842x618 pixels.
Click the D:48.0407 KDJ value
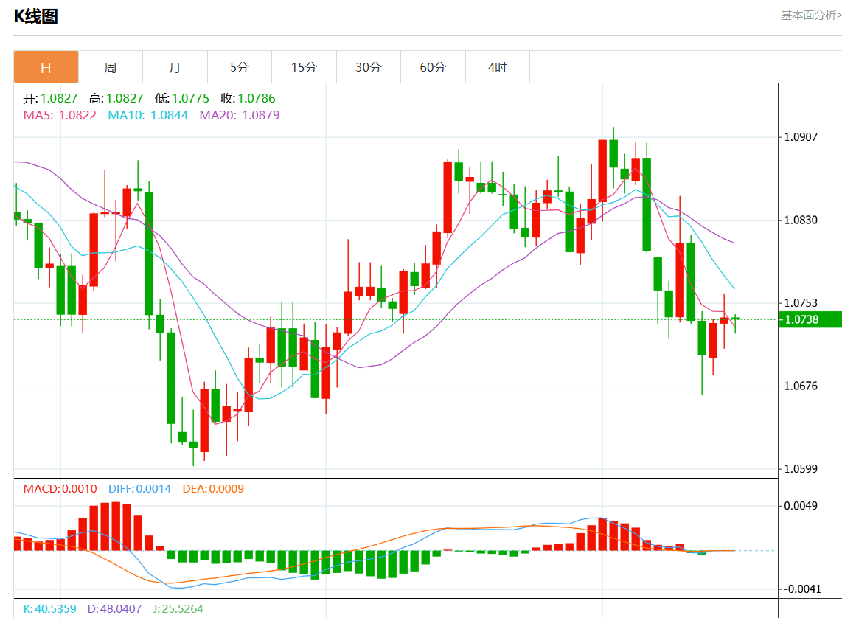115,609
